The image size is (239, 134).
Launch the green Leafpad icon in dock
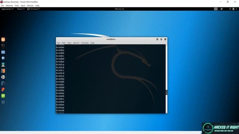point(3,96)
